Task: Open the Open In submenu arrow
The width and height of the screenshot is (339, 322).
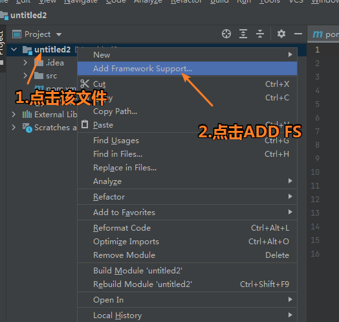Action: pyautogui.click(x=290, y=299)
